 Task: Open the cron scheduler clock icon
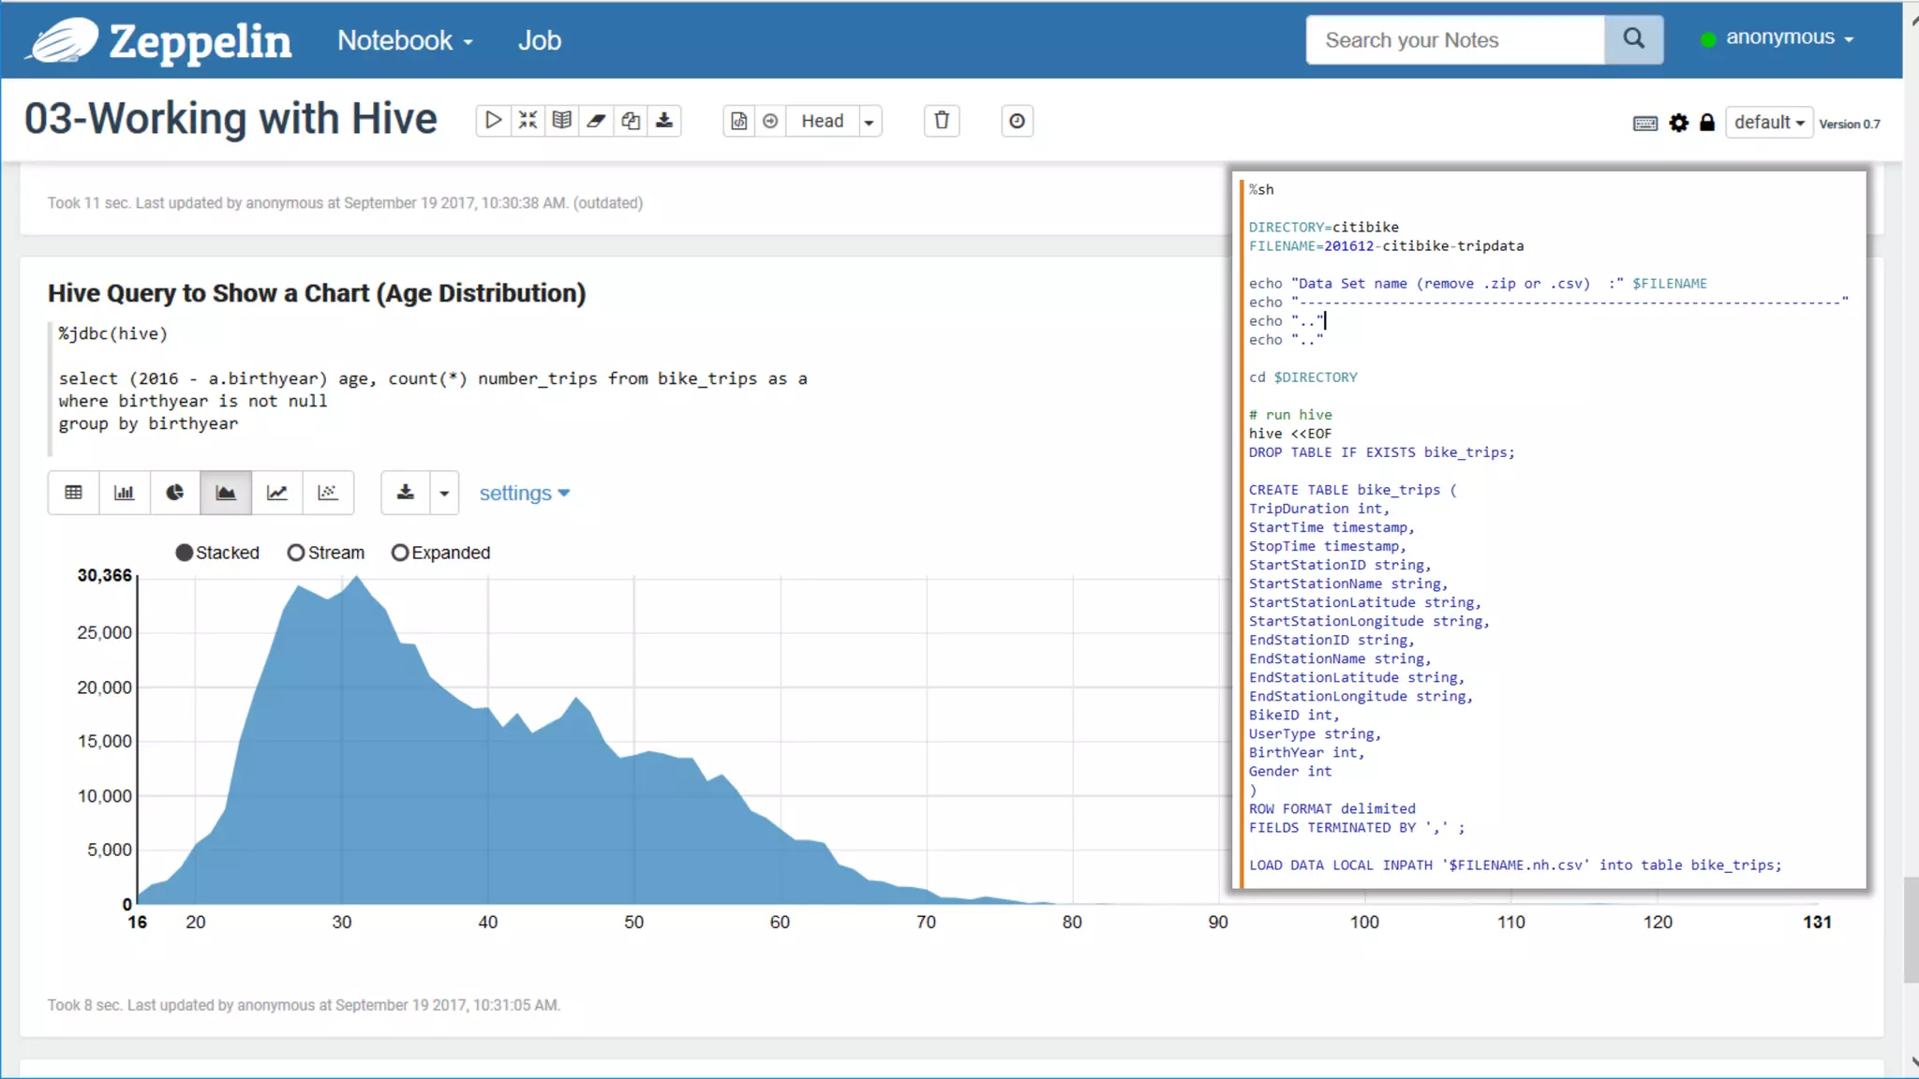tap(1017, 121)
